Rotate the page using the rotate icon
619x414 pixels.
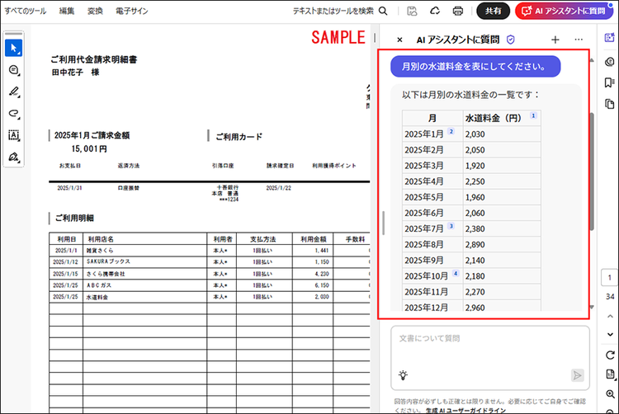tap(609, 355)
